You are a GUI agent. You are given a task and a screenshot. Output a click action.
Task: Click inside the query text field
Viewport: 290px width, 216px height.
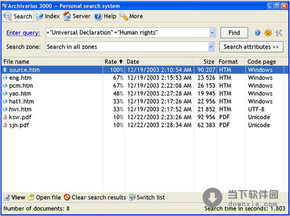tap(128, 33)
